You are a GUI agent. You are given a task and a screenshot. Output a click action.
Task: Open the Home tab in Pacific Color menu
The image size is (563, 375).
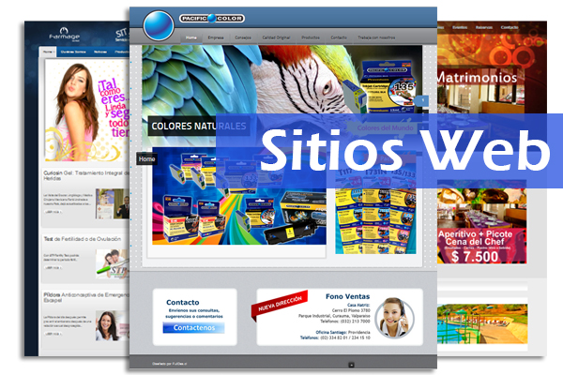191,37
